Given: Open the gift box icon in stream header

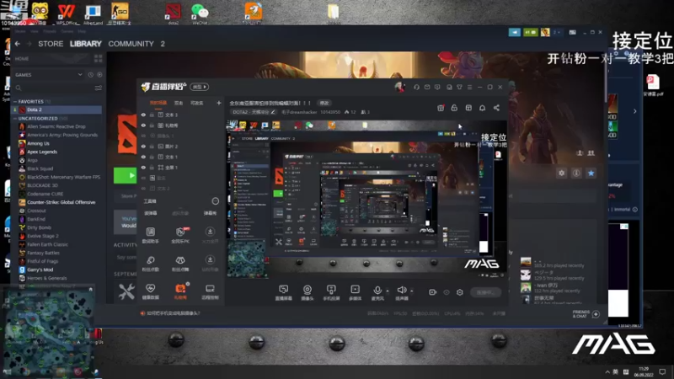Looking at the screenshot, I should 441,108.
